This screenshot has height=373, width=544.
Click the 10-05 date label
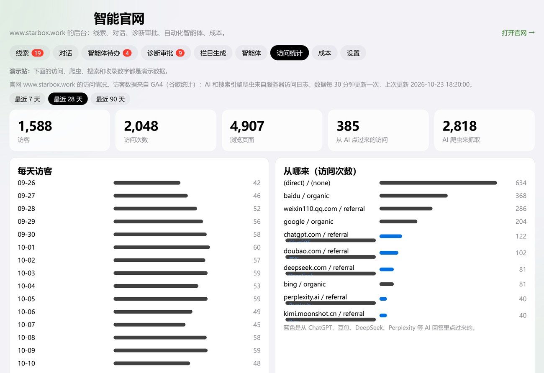click(x=26, y=299)
